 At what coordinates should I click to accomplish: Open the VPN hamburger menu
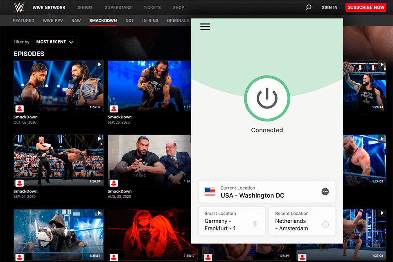pos(205,27)
